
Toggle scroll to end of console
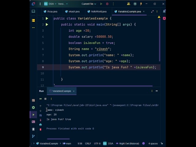point(40,120)
